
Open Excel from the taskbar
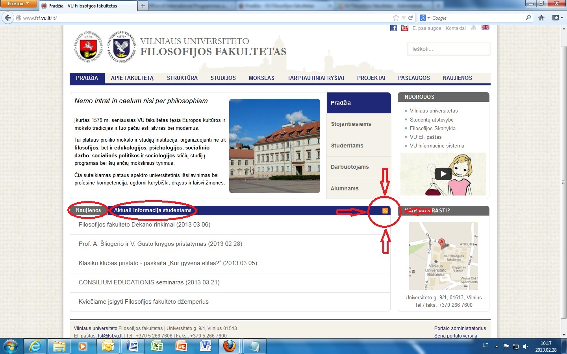tap(157, 346)
